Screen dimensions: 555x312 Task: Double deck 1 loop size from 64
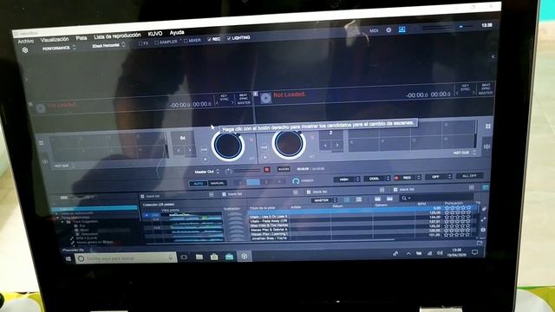point(190,150)
